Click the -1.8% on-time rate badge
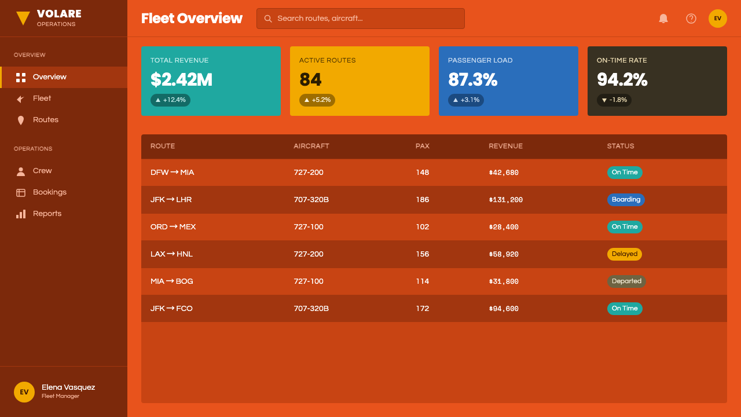Viewport: 741px width, 417px height. click(614, 100)
